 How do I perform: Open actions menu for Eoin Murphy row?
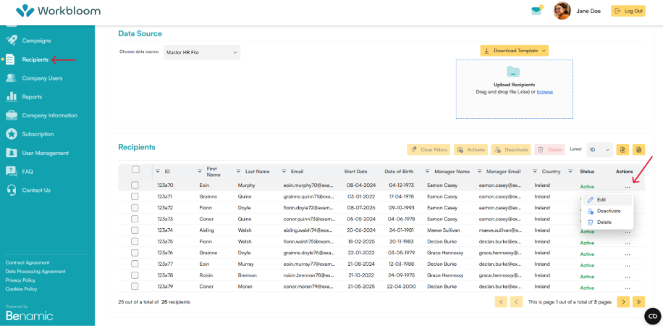(627, 186)
